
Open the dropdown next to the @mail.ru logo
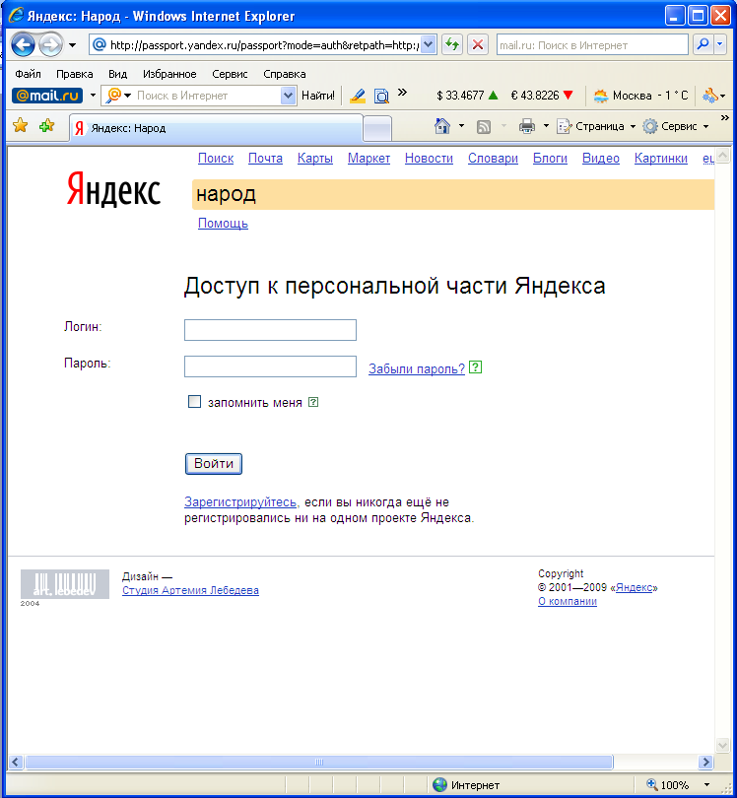click(93, 96)
